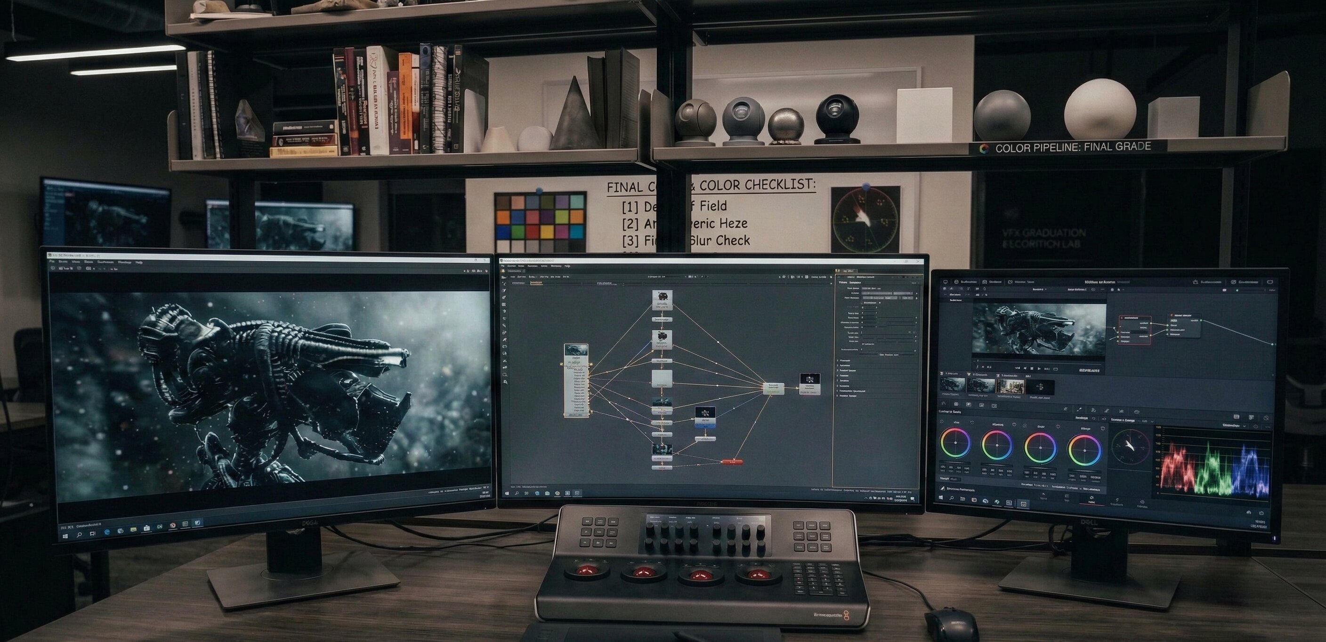
Task: Open the Help menu on the left monitor
Action: point(138,262)
